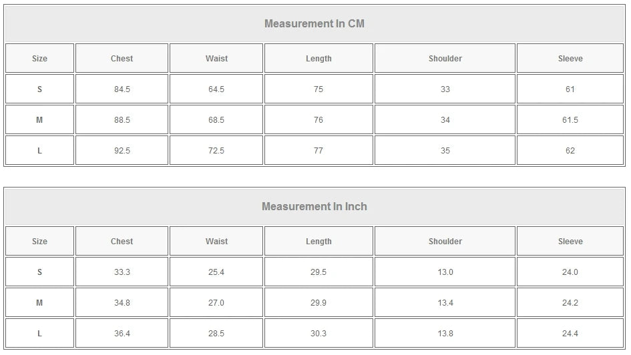Image resolution: width=631 pixels, height=355 pixels.
Task: Click the "Measurement In Inch" table title
Action: (314, 207)
